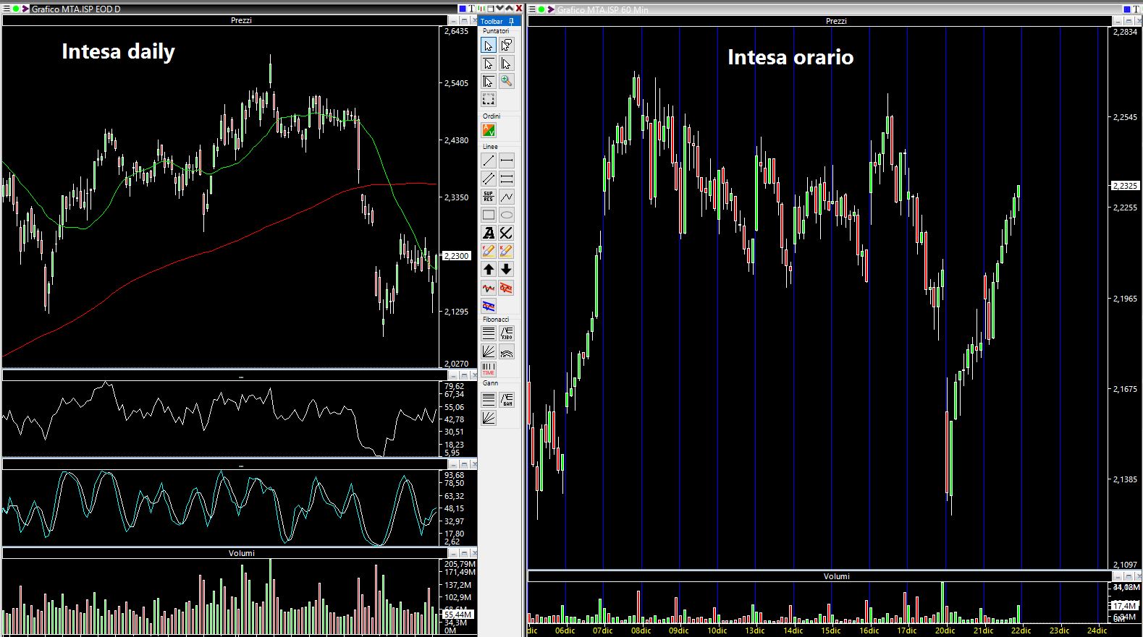Select the horizontal line pointer tool

489,64
